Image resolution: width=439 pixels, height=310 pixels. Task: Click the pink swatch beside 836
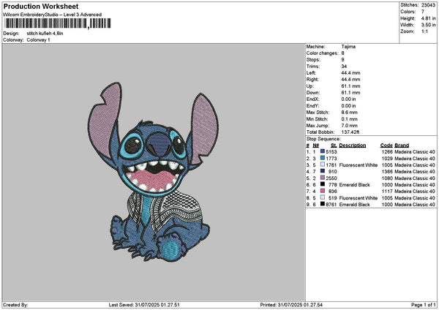pyautogui.click(x=323, y=191)
